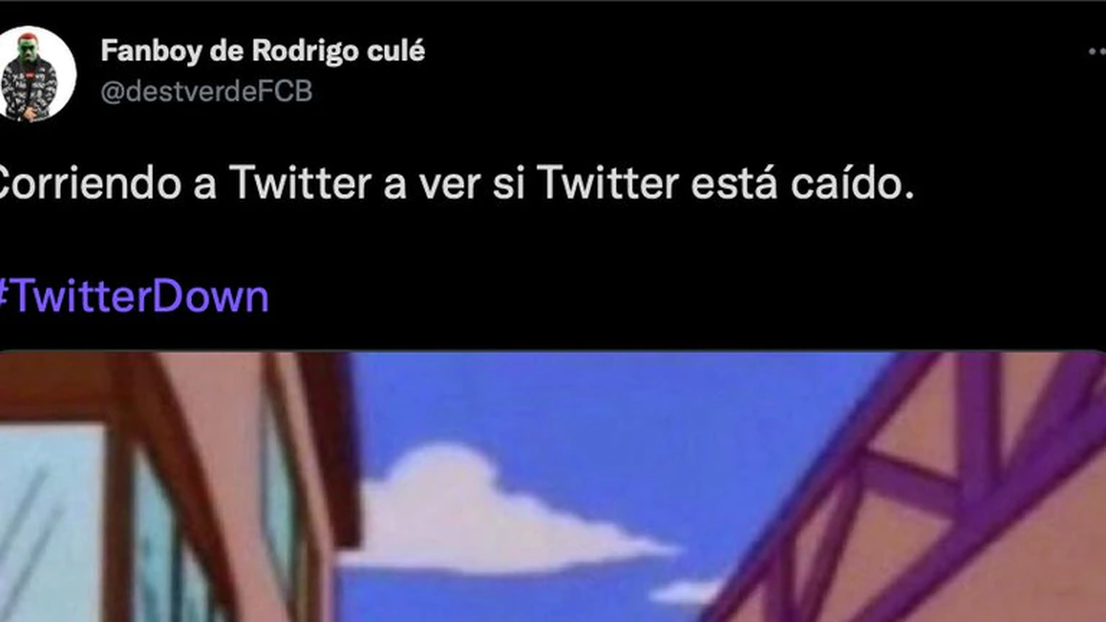Open the #TwitterDown hashtag
1106x622 pixels.
click(x=134, y=298)
